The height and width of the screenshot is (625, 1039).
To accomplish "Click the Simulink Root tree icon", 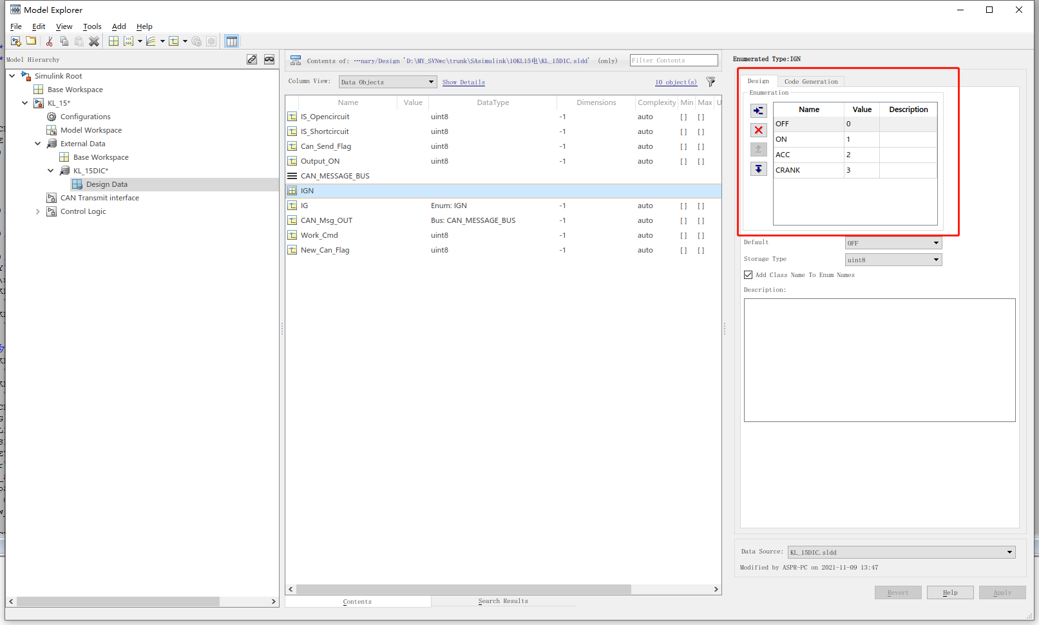I will click(26, 76).
